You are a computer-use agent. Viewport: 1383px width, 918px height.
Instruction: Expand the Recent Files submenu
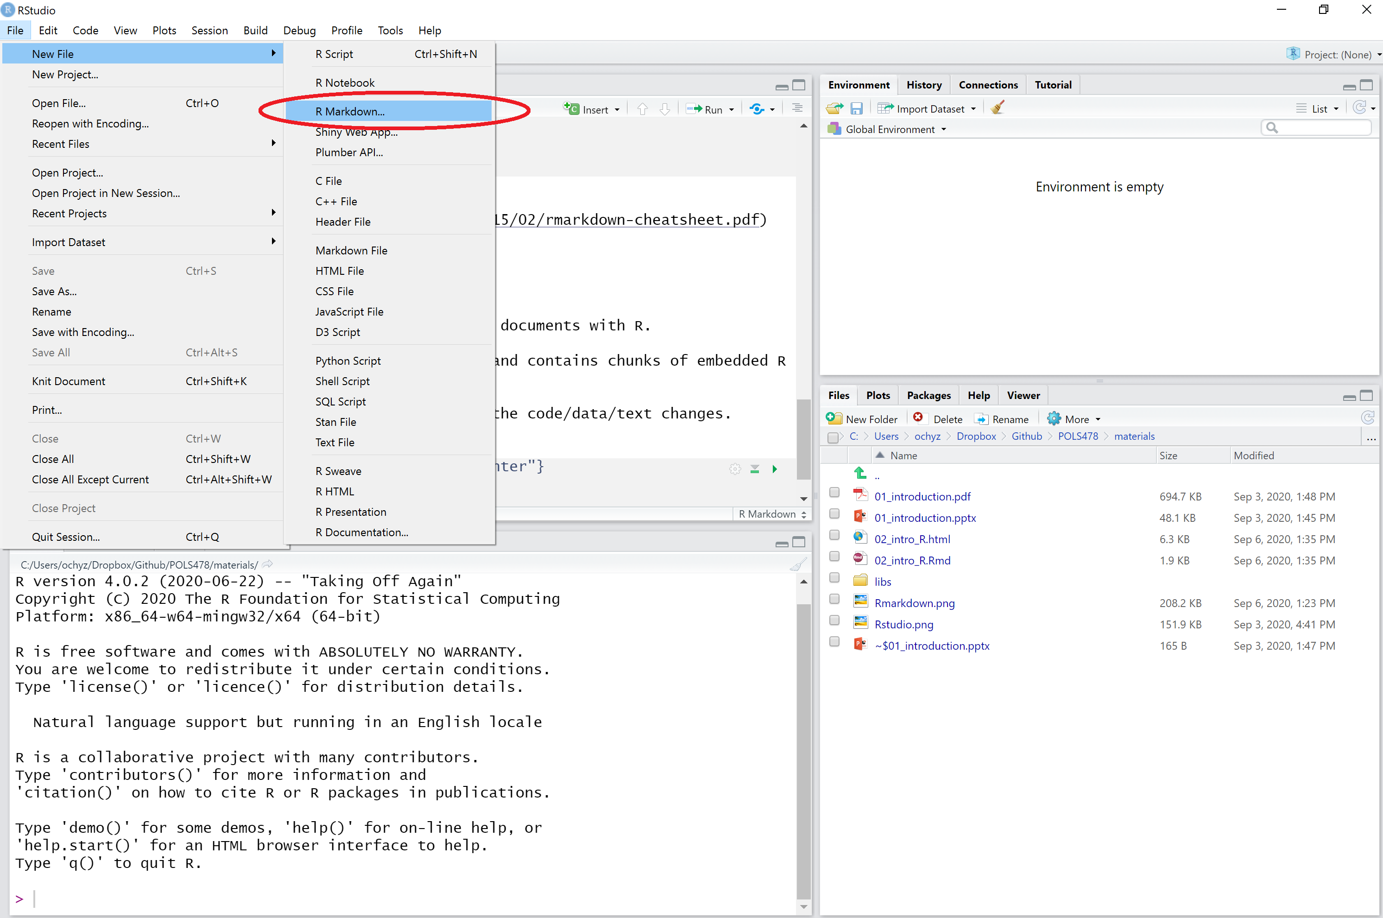tap(142, 144)
